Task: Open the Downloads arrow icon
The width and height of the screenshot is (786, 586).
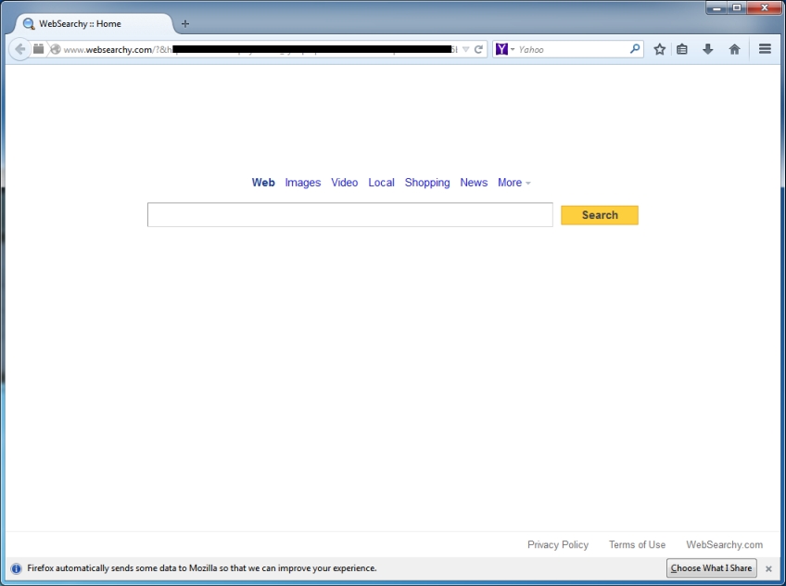Action: pyautogui.click(x=708, y=49)
